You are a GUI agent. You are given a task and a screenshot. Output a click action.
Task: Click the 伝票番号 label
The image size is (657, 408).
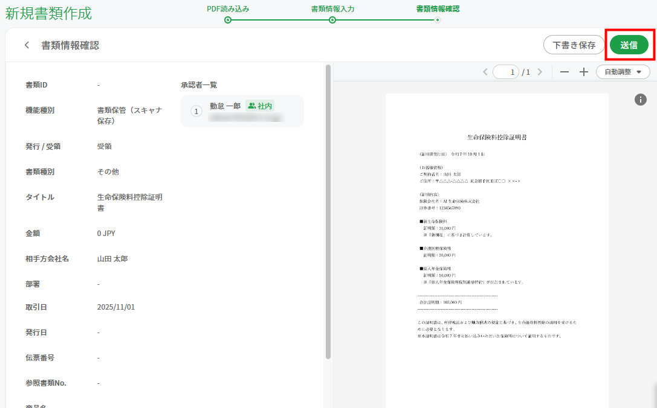[40, 358]
